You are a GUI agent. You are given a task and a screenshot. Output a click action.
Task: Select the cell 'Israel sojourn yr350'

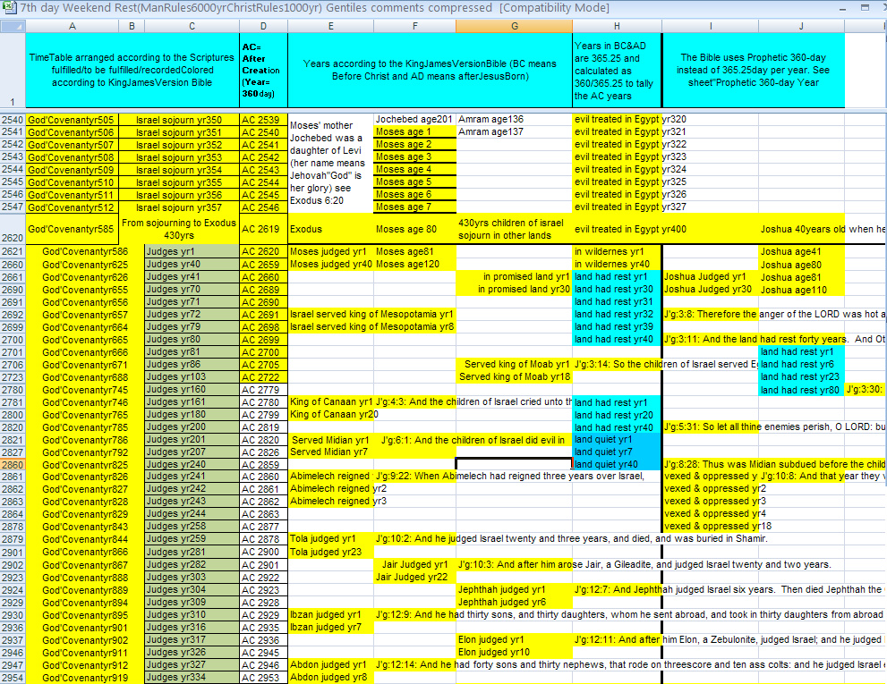pos(179,120)
